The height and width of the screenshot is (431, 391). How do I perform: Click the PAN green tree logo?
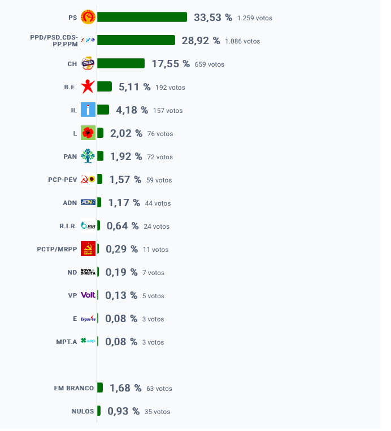point(88,156)
